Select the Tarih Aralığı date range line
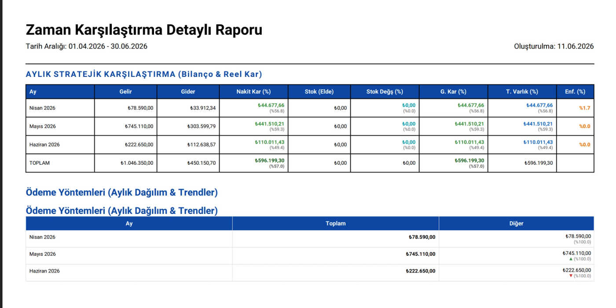This screenshot has height=308, width=616. tap(87, 46)
